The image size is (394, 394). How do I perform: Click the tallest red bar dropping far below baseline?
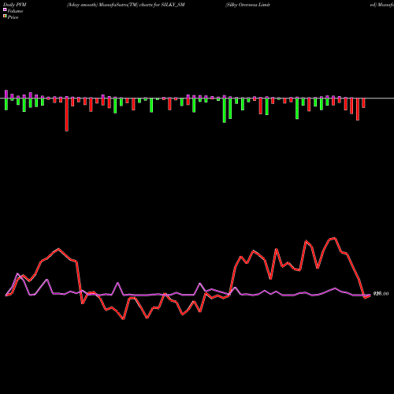(x=67, y=114)
